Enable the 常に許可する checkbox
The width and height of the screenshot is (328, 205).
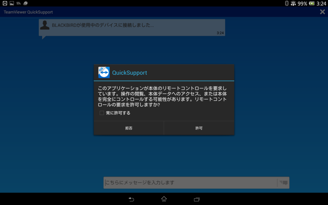coord(102,113)
